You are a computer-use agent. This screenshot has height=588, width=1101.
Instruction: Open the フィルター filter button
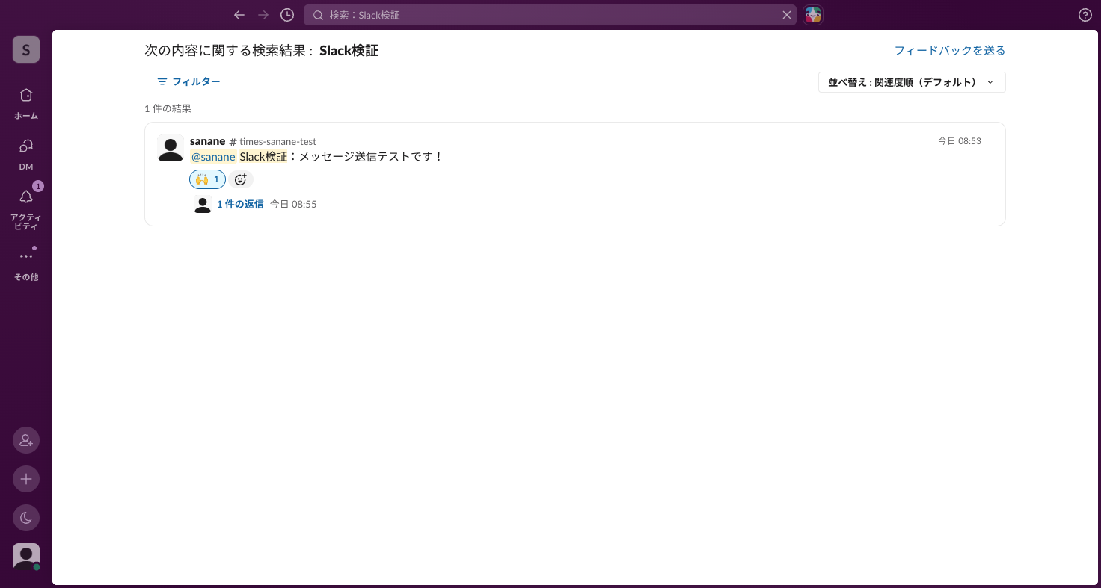pyautogui.click(x=188, y=81)
